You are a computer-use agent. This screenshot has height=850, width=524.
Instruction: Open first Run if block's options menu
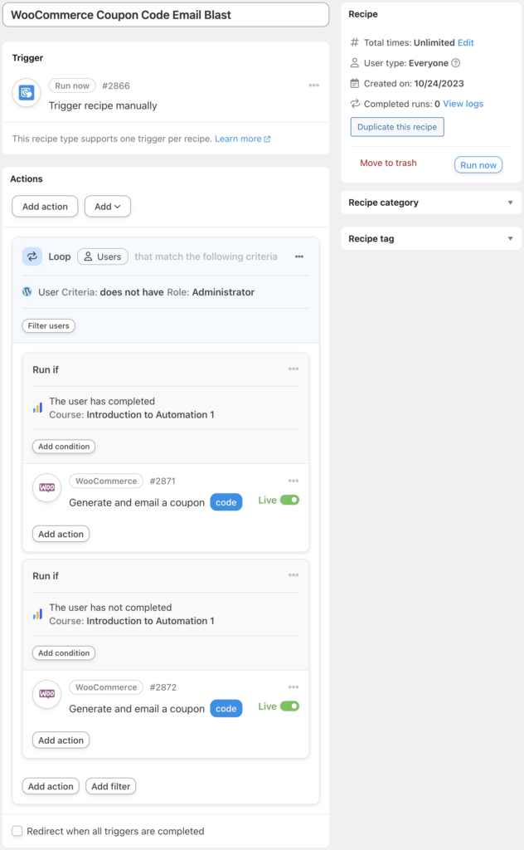(294, 369)
